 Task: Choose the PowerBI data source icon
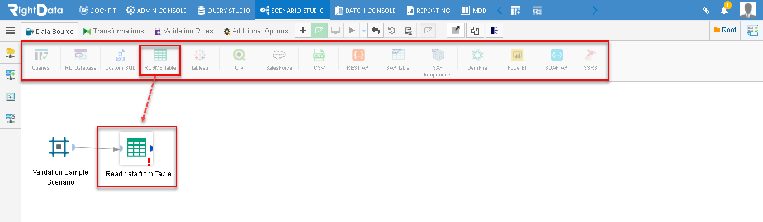[x=517, y=55]
